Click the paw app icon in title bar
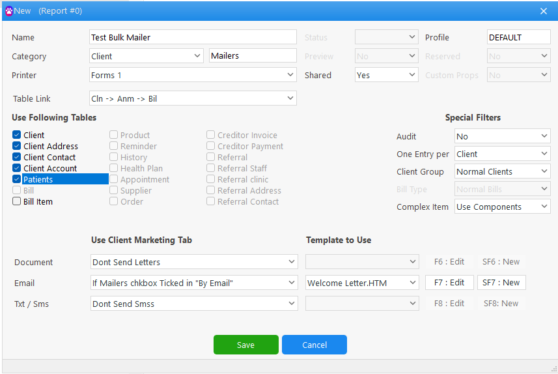The width and height of the screenshot is (558, 374). (8, 11)
